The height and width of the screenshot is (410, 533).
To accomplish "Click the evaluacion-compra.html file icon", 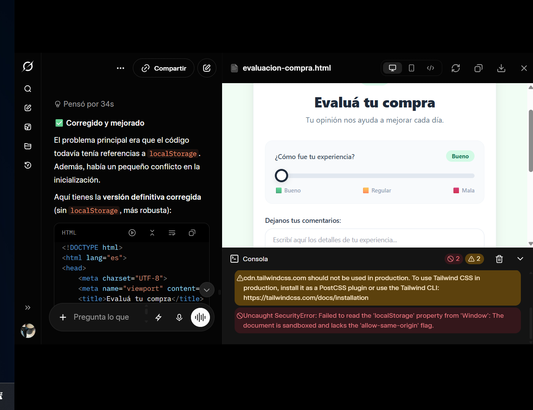I will tap(235, 68).
